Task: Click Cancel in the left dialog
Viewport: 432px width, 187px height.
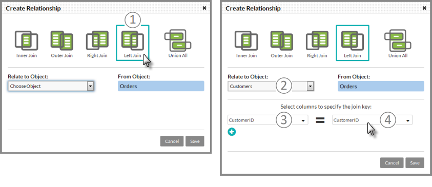Action: click(x=172, y=141)
